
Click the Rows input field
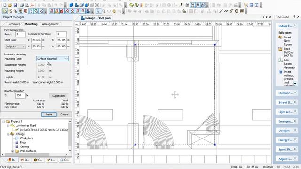click(x=20, y=34)
